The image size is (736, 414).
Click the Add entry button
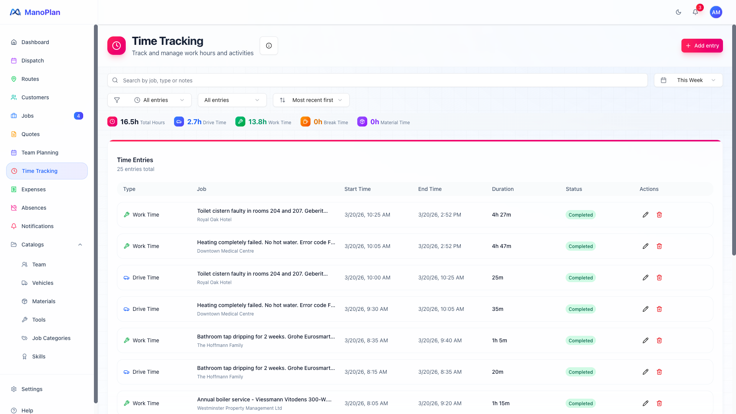702,46
